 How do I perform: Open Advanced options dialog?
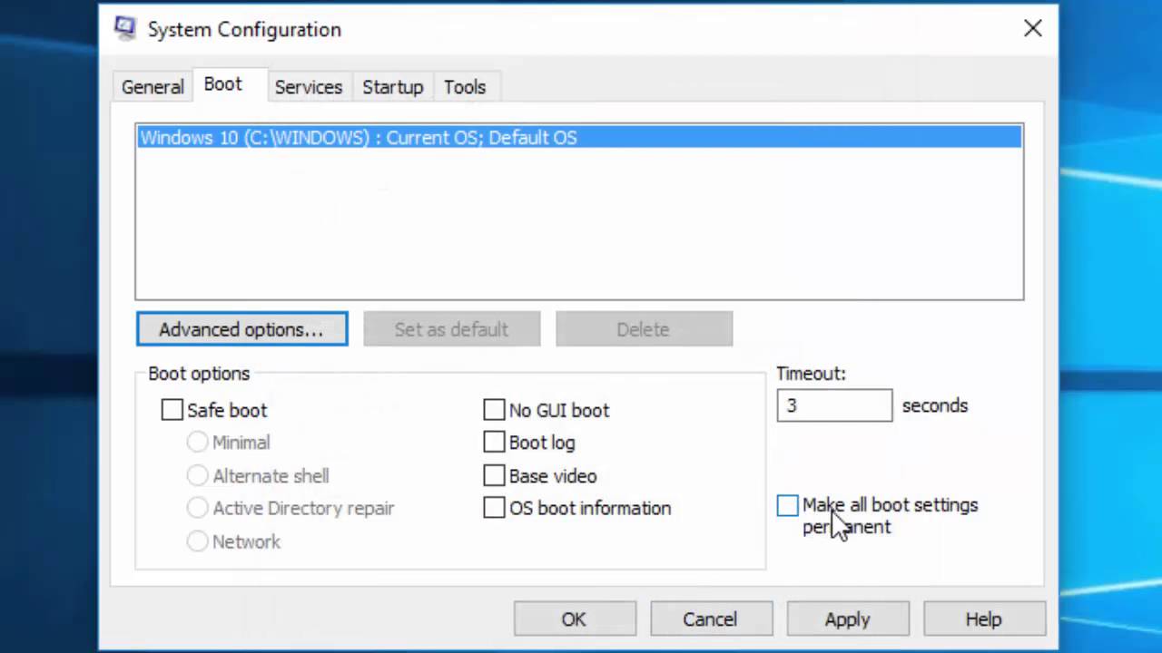[241, 329]
